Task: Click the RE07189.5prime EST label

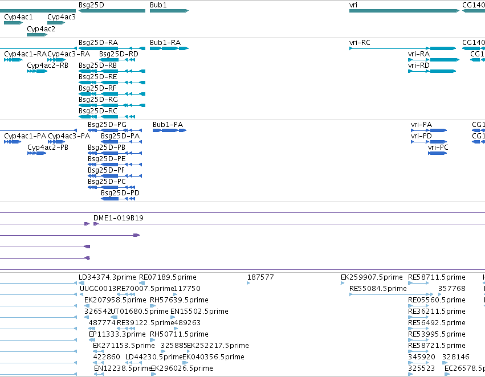Action: click(168, 277)
